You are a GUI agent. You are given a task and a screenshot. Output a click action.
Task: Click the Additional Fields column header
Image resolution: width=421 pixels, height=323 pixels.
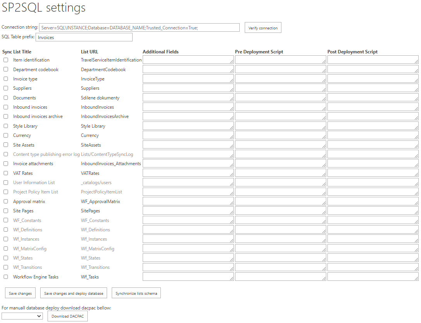160,52
